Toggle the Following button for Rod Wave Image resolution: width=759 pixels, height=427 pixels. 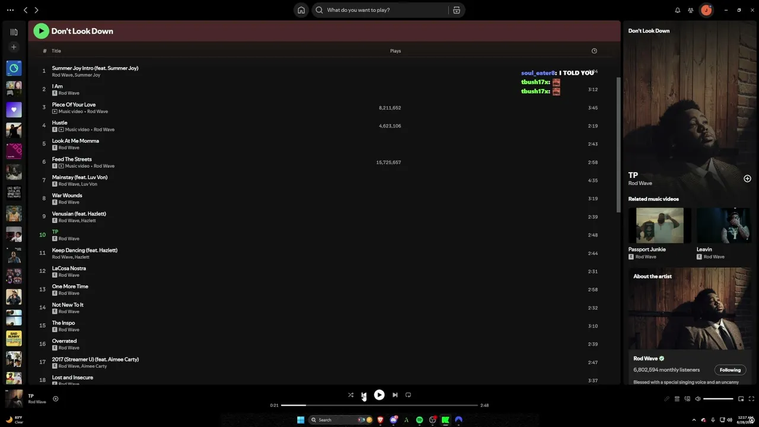[730, 370]
